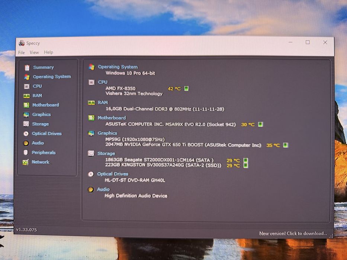The image size is (347, 260).
Task: Open the Operating System heading link
Action: (118, 67)
